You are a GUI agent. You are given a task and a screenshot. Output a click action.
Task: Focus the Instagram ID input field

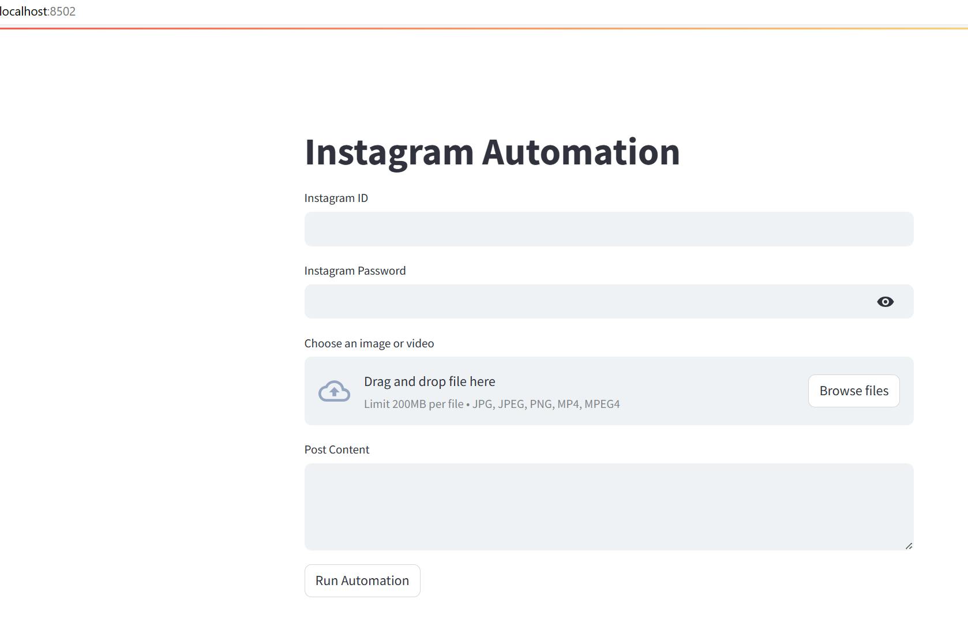pyautogui.click(x=608, y=229)
